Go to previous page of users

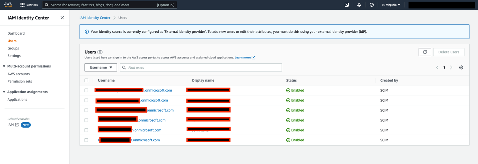tap(437, 67)
